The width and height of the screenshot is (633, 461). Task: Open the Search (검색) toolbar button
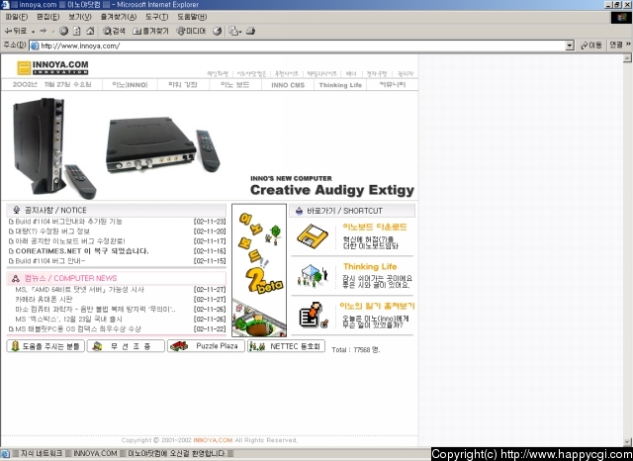114,31
